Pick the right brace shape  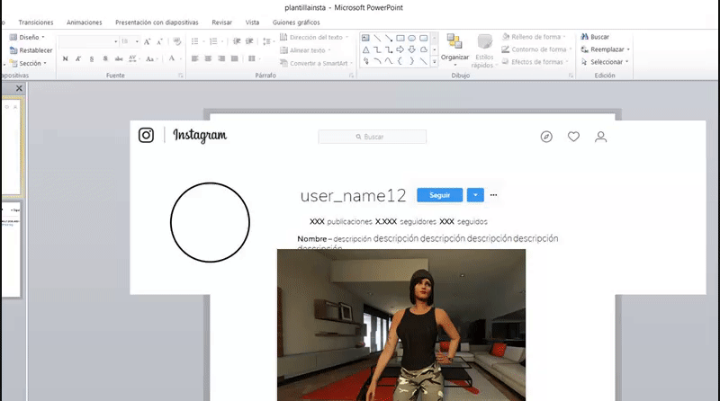point(412,60)
